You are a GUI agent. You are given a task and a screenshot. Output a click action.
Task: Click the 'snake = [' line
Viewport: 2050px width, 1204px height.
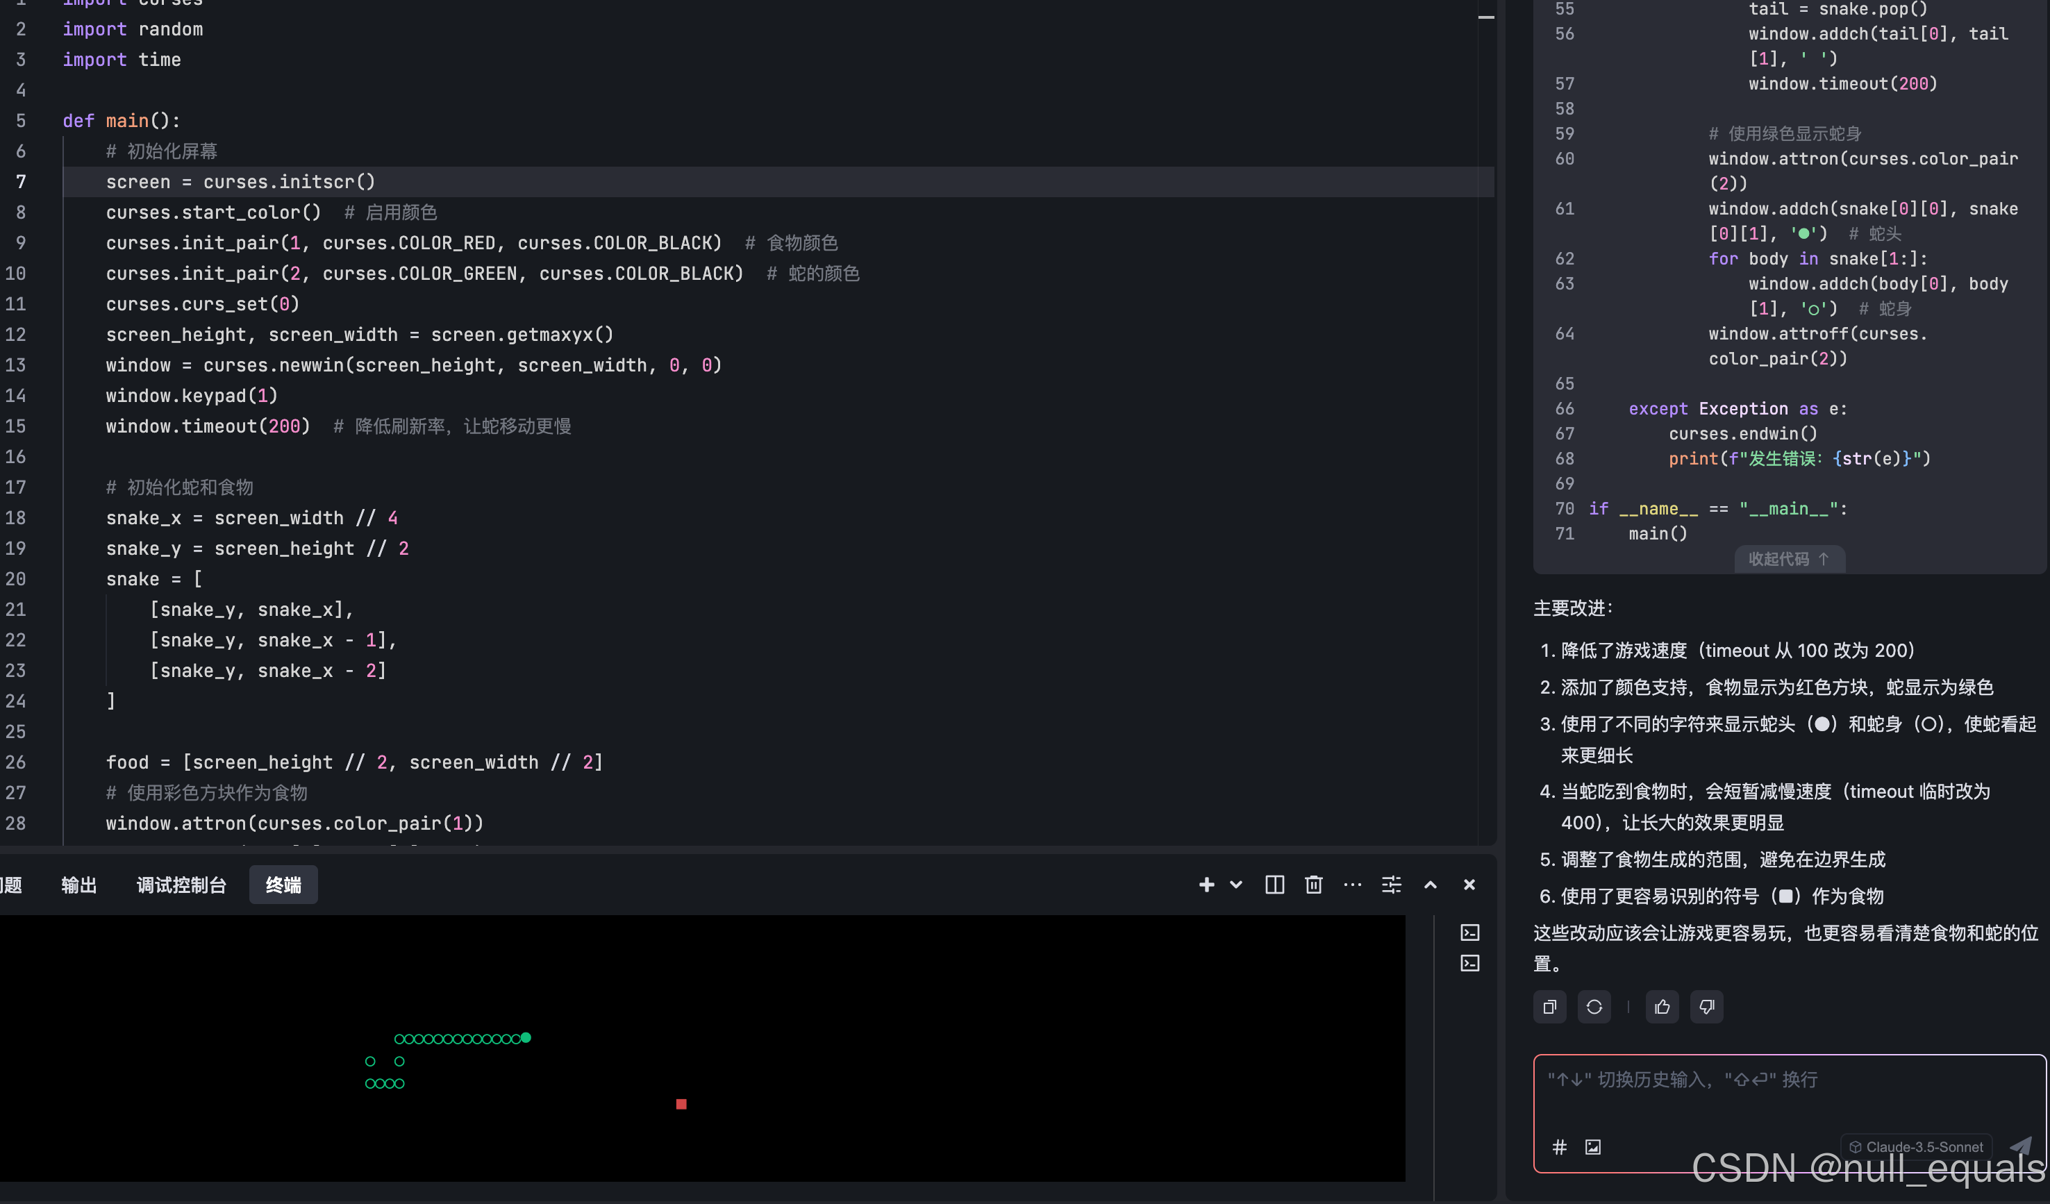tap(153, 578)
